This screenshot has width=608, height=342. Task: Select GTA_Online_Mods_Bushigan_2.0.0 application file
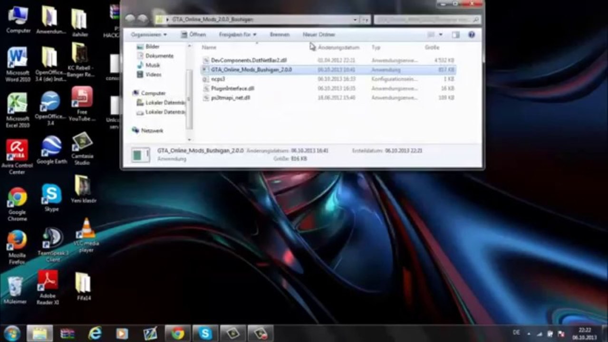click(328, 70)
